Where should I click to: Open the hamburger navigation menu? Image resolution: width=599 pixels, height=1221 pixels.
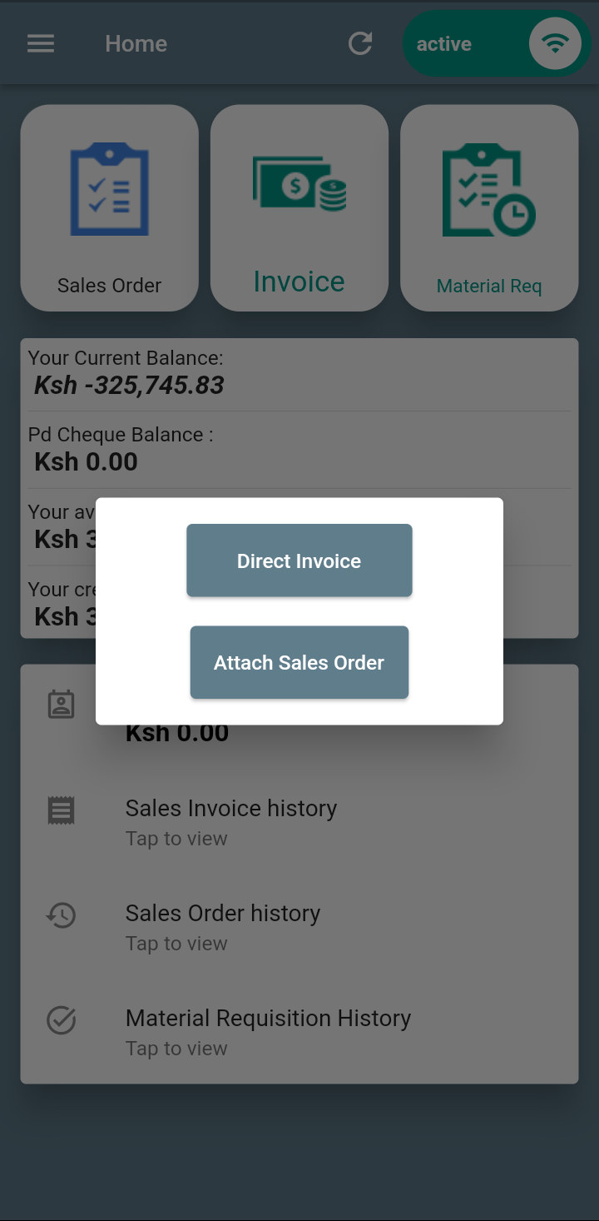[x=41, y=43]
